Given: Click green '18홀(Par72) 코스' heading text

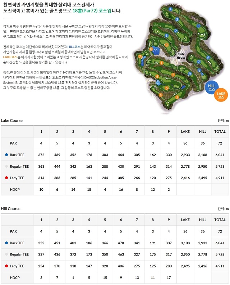Looking at the screenshot, I should pos(92,10).
